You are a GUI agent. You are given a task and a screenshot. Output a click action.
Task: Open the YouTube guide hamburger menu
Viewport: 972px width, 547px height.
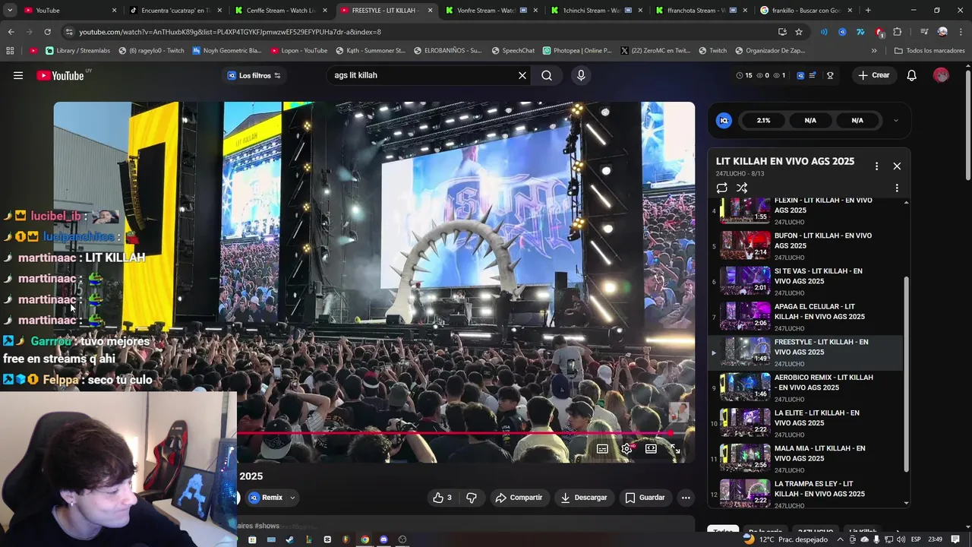(x=18, y=75)
